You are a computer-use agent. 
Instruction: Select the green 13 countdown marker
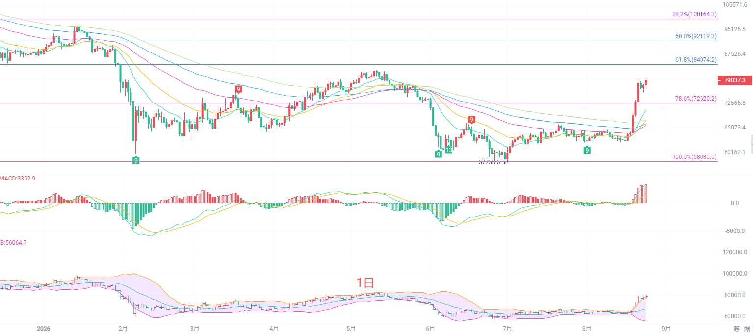tap(449, 150)
